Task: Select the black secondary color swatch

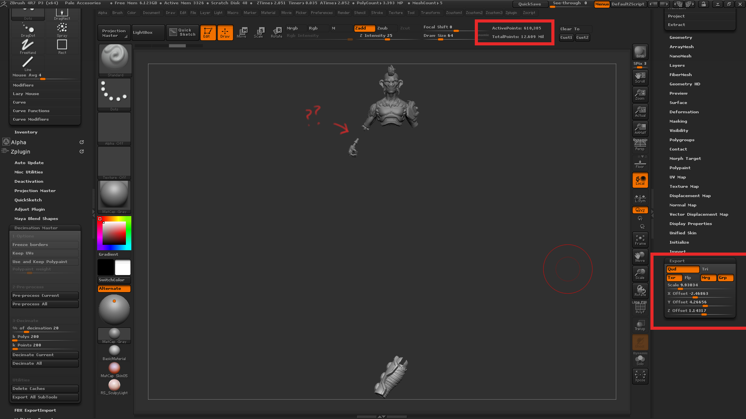Action: (x=106, y=267)
